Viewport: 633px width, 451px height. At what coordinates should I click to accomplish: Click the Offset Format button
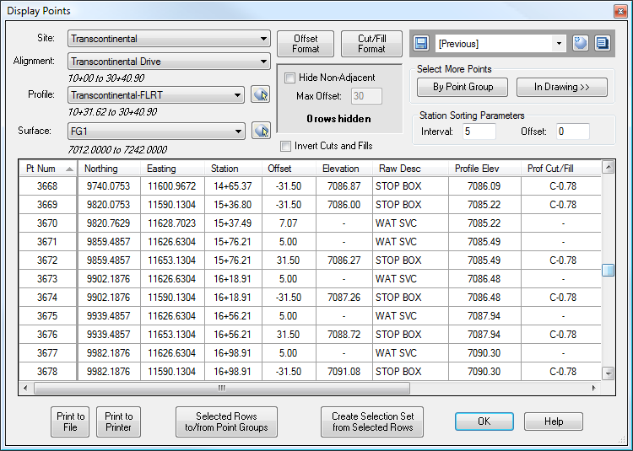pyautogui.click(x=306, y=44)
